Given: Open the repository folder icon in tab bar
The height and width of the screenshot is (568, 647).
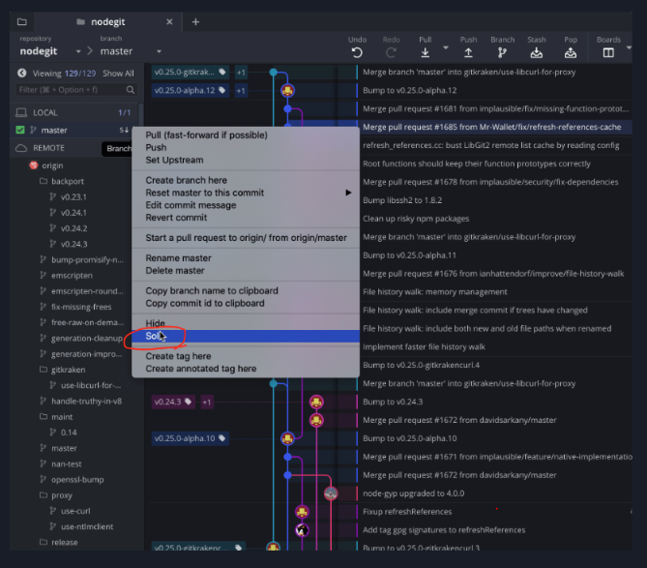Looking at the screenshot, I should (x=22, y=21).
